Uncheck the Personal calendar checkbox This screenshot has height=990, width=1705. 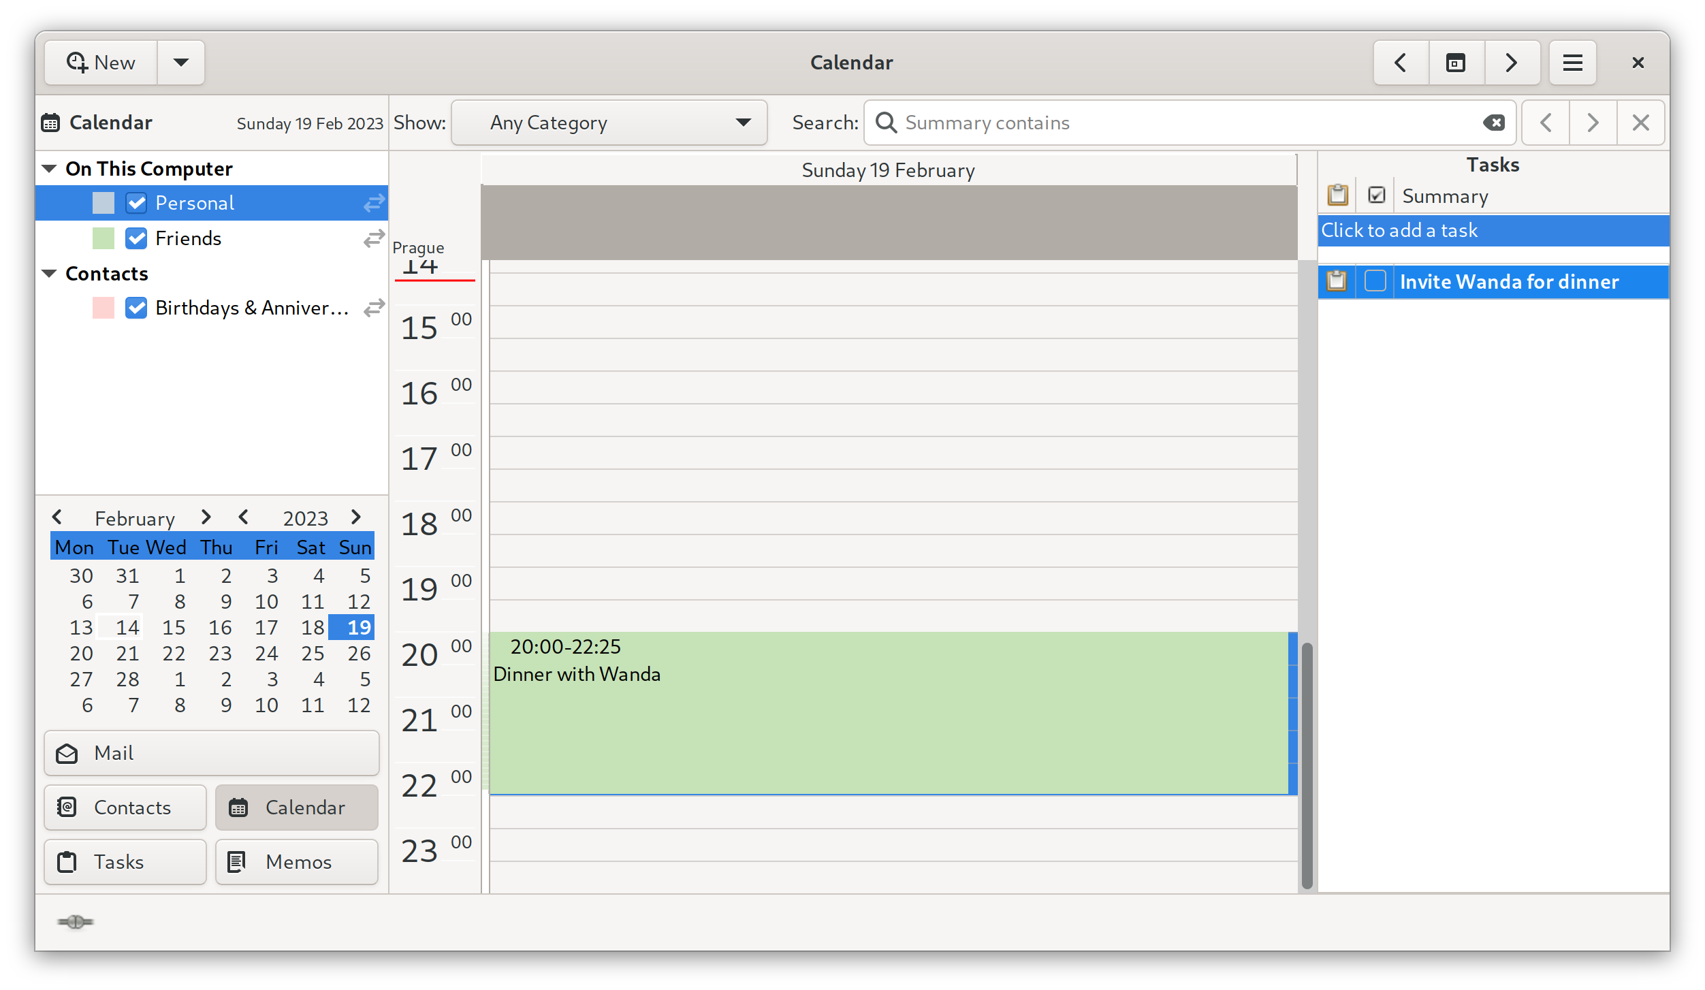point(136,203)
